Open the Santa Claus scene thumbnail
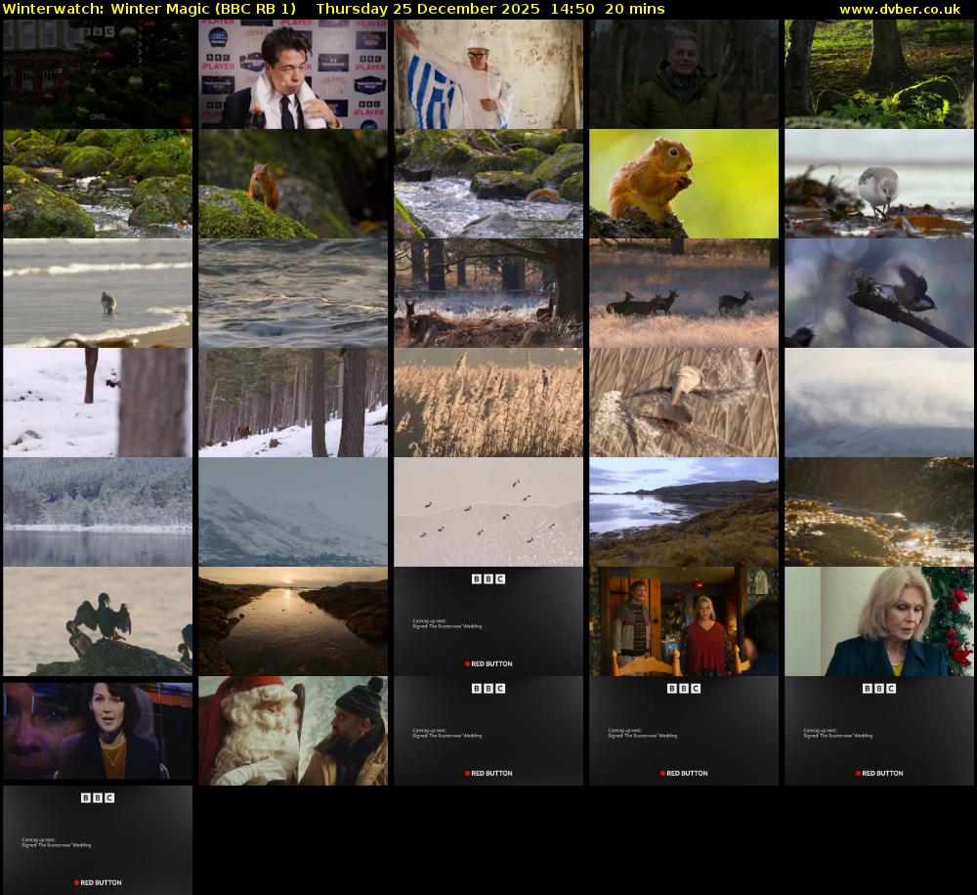The height and width of the screenshot is (895, 977). point(292,730)
